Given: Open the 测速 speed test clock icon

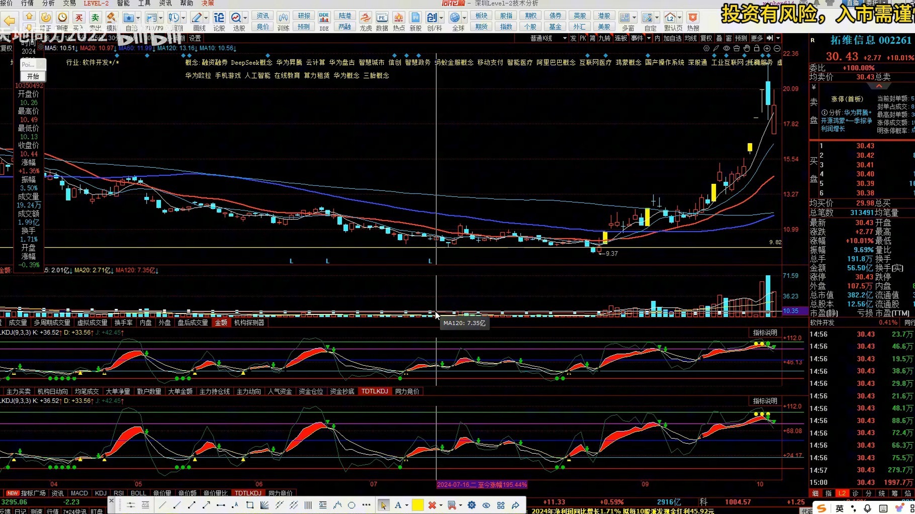Looking at the screenshot, I should pyautogui.click(x=62, y=18).
